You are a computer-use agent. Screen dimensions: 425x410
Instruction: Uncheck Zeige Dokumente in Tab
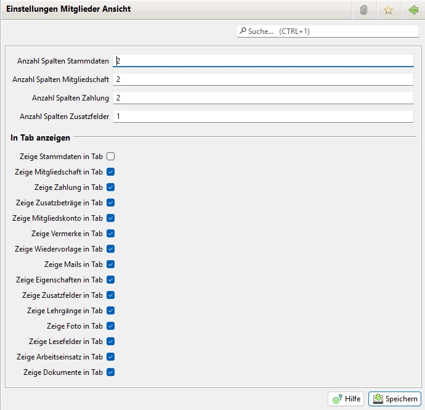[111, 372]
